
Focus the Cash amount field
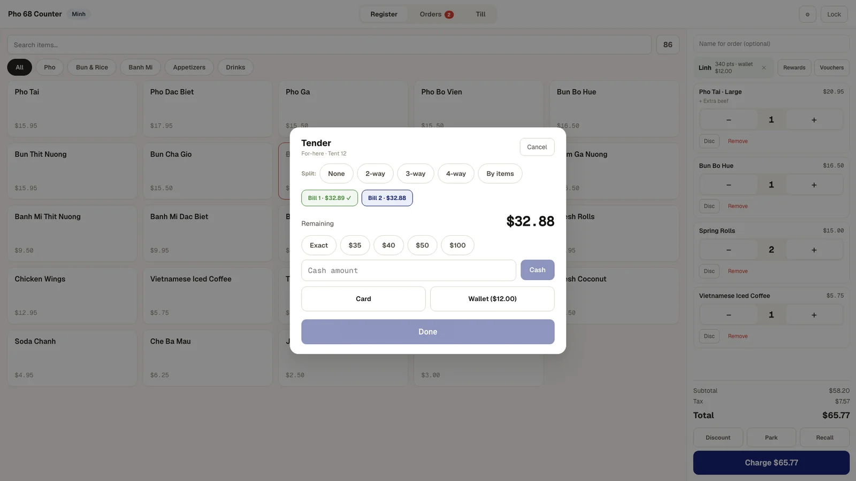409,270
